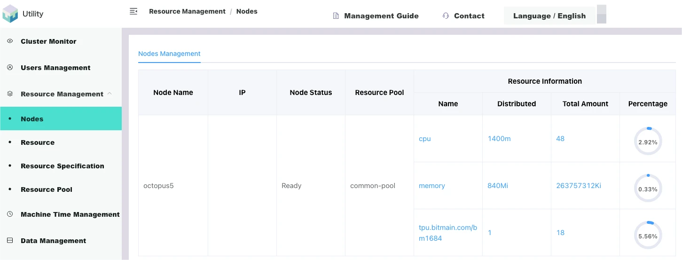Open Resource Pool in the sidebar
Viewport: 682px width, 260px height.
(x=47, y=189)
